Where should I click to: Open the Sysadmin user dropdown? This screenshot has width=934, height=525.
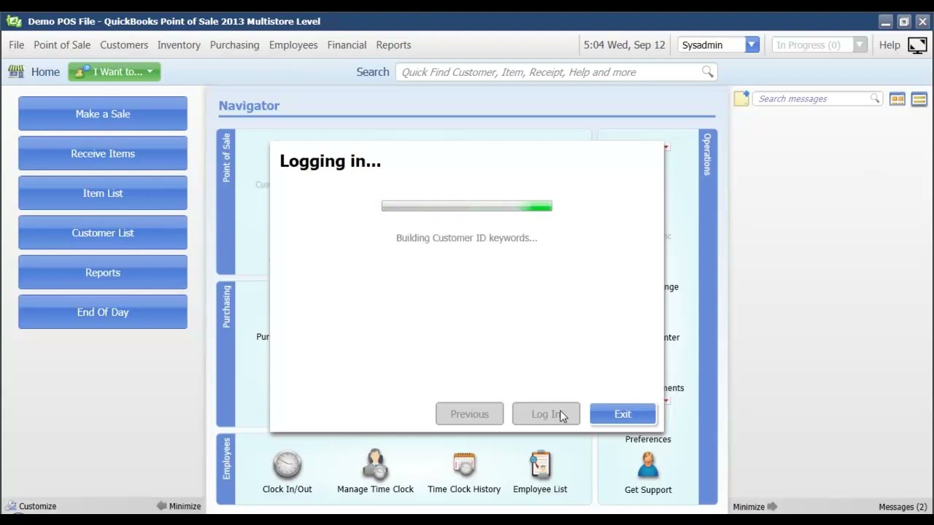(752, 45)
